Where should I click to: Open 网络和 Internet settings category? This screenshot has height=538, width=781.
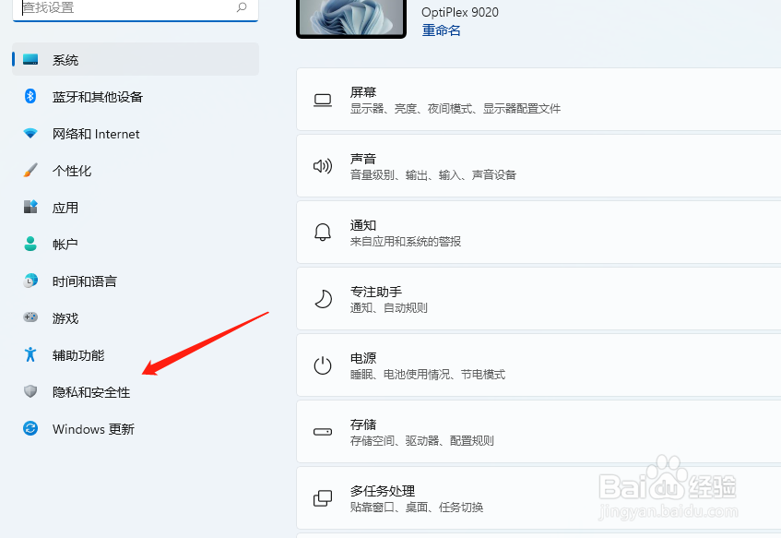tap(136, 133)
